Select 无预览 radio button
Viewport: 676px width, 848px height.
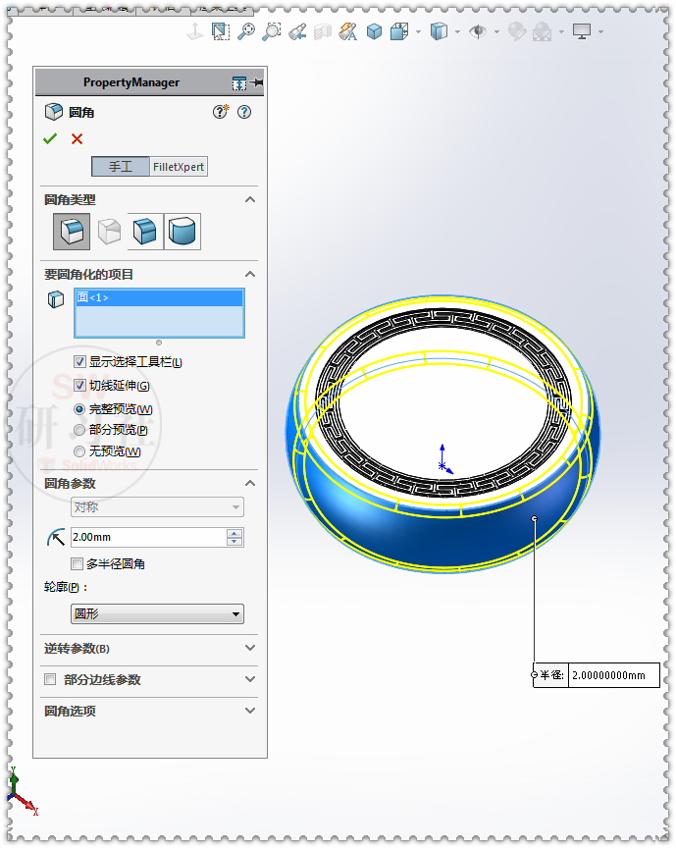79,451
